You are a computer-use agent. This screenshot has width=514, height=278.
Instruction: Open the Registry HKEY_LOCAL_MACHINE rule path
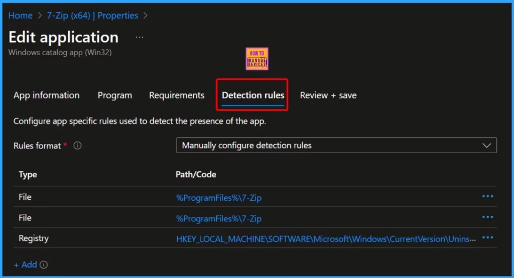click(326, 239)
